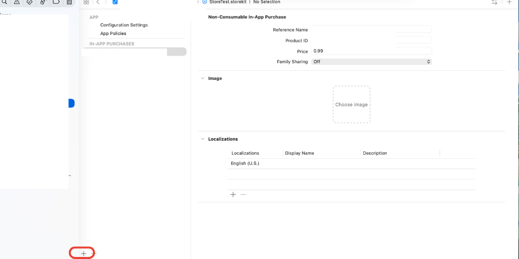Screen dimensions: 519x259
Task: Open the Report navigator document icon
Action: point(69,2)
